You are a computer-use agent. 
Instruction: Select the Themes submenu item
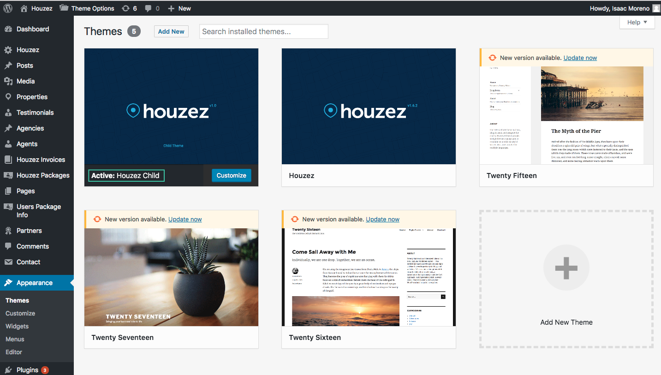click(x=17, y=300)
